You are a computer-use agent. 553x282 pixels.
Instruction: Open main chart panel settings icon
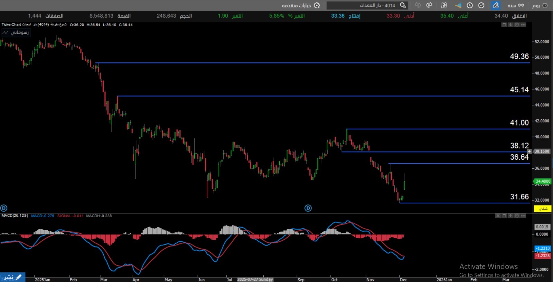point(517,25)
